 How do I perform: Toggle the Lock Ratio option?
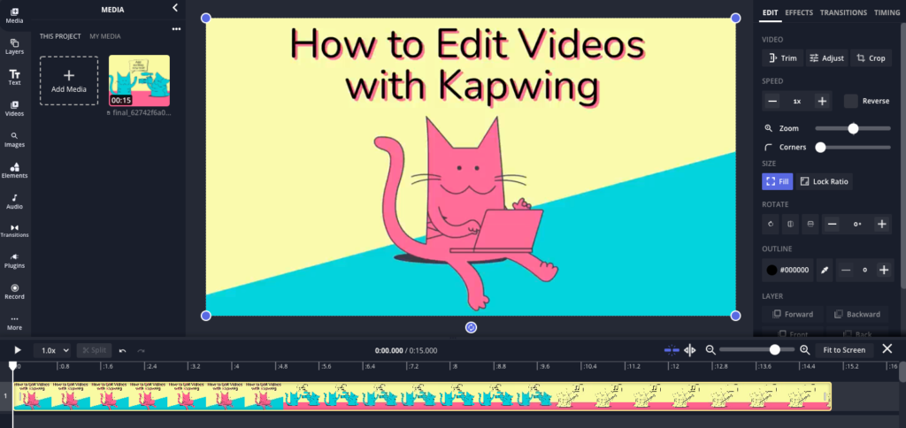(x=824, y=181)
